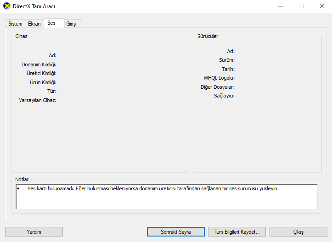
Task: Select the 'Ad:' label in Sürücüler group
Action: click(231, 51)
